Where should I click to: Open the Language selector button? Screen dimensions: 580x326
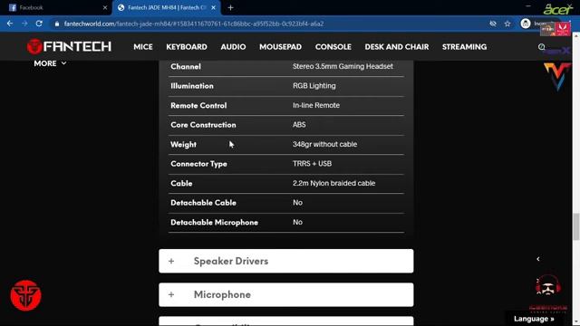click(x=534, y=319)
